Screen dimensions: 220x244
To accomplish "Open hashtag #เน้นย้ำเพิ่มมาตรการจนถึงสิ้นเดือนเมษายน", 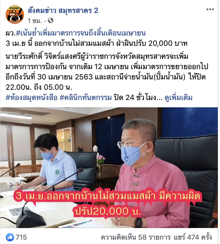I will tap(81, 33).
